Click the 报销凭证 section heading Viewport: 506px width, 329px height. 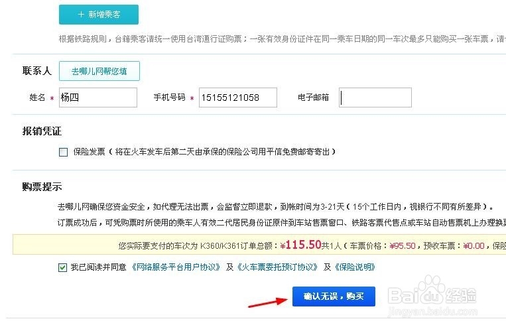[x=42, y=131]
